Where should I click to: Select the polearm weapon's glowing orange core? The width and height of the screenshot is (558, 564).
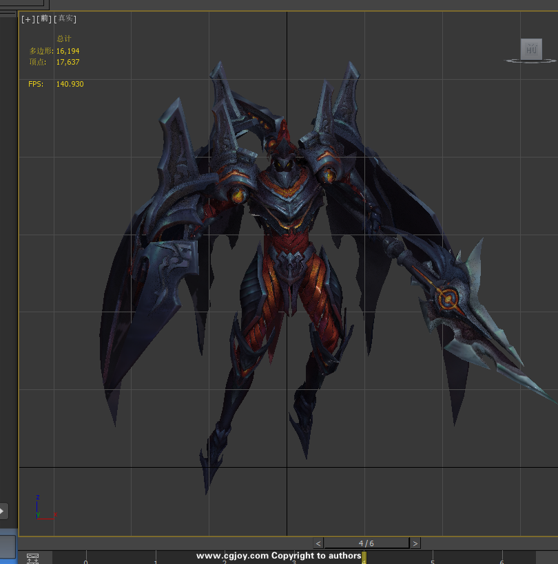pyautogui.click(x=448, y=299)
